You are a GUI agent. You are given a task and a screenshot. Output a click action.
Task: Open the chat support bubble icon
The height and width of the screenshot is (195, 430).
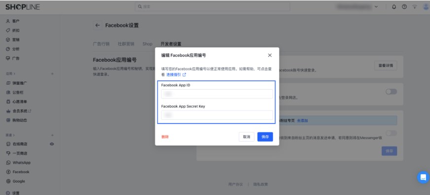(423, 177)
